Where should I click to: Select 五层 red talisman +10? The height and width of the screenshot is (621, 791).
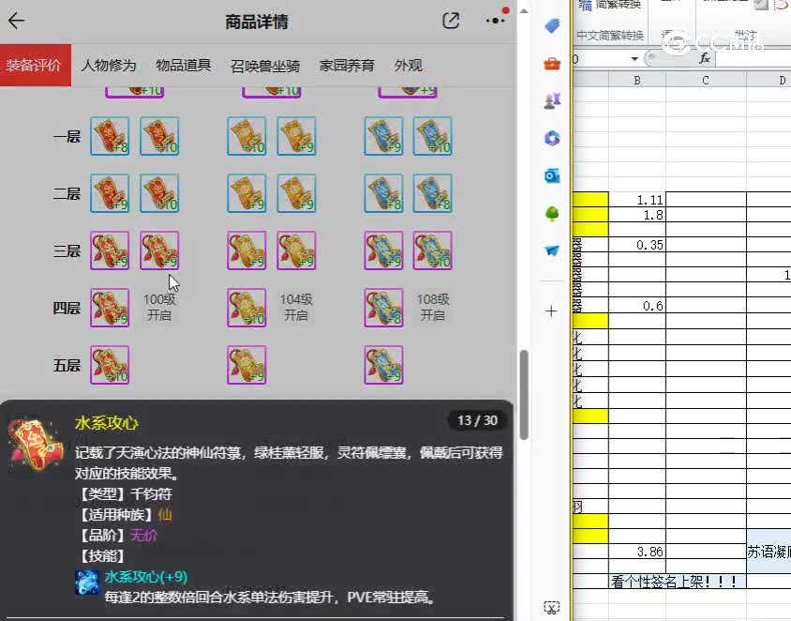click(110, 365)
